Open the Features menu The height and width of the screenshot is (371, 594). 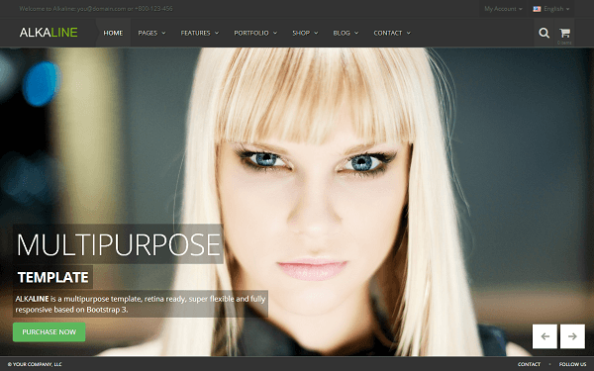(200, 33)
